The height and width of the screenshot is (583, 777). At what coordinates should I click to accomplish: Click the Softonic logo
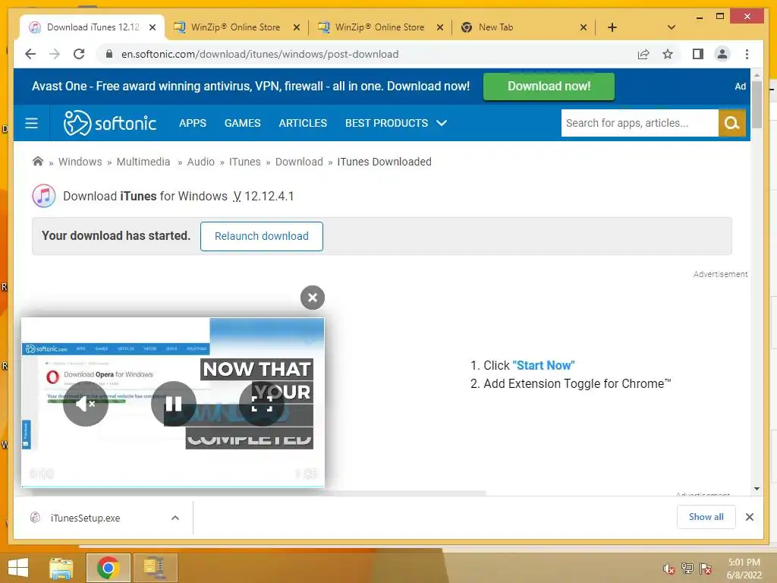click(x=110, y=123)
